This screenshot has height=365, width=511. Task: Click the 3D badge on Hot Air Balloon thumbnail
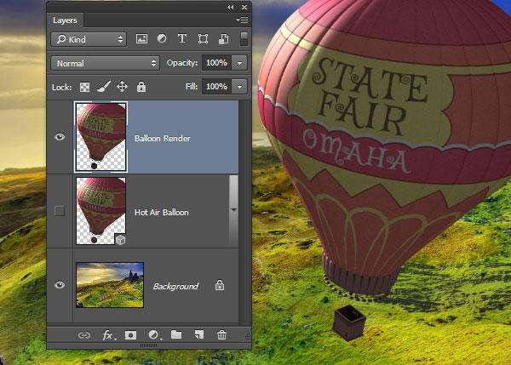121,240
